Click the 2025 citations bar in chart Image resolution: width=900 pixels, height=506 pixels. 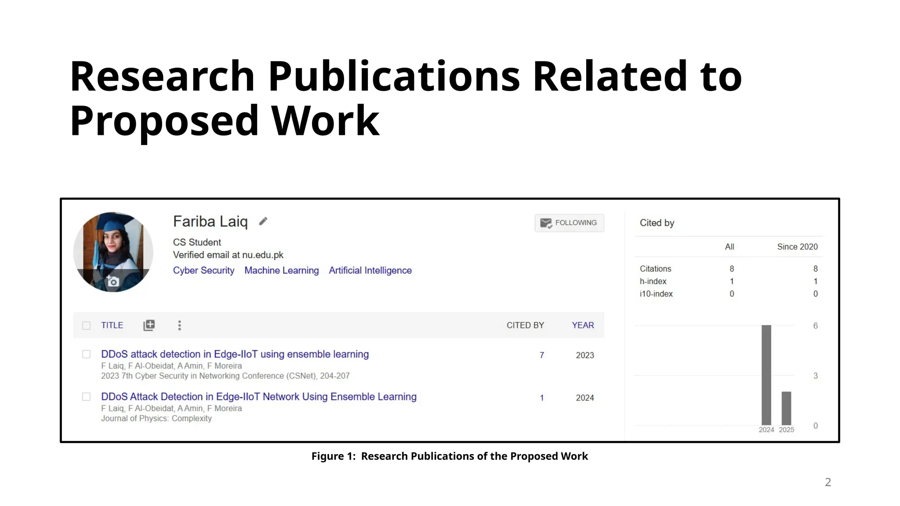tap(786, 408)
